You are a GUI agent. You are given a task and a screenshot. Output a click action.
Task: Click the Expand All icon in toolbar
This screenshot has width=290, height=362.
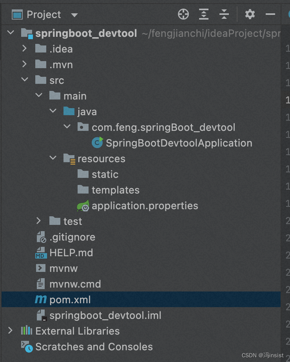coord(203,14)
